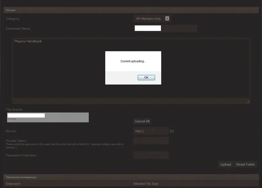
Task: Select the JFF Members Only category box
Action: tap(149, 19)
